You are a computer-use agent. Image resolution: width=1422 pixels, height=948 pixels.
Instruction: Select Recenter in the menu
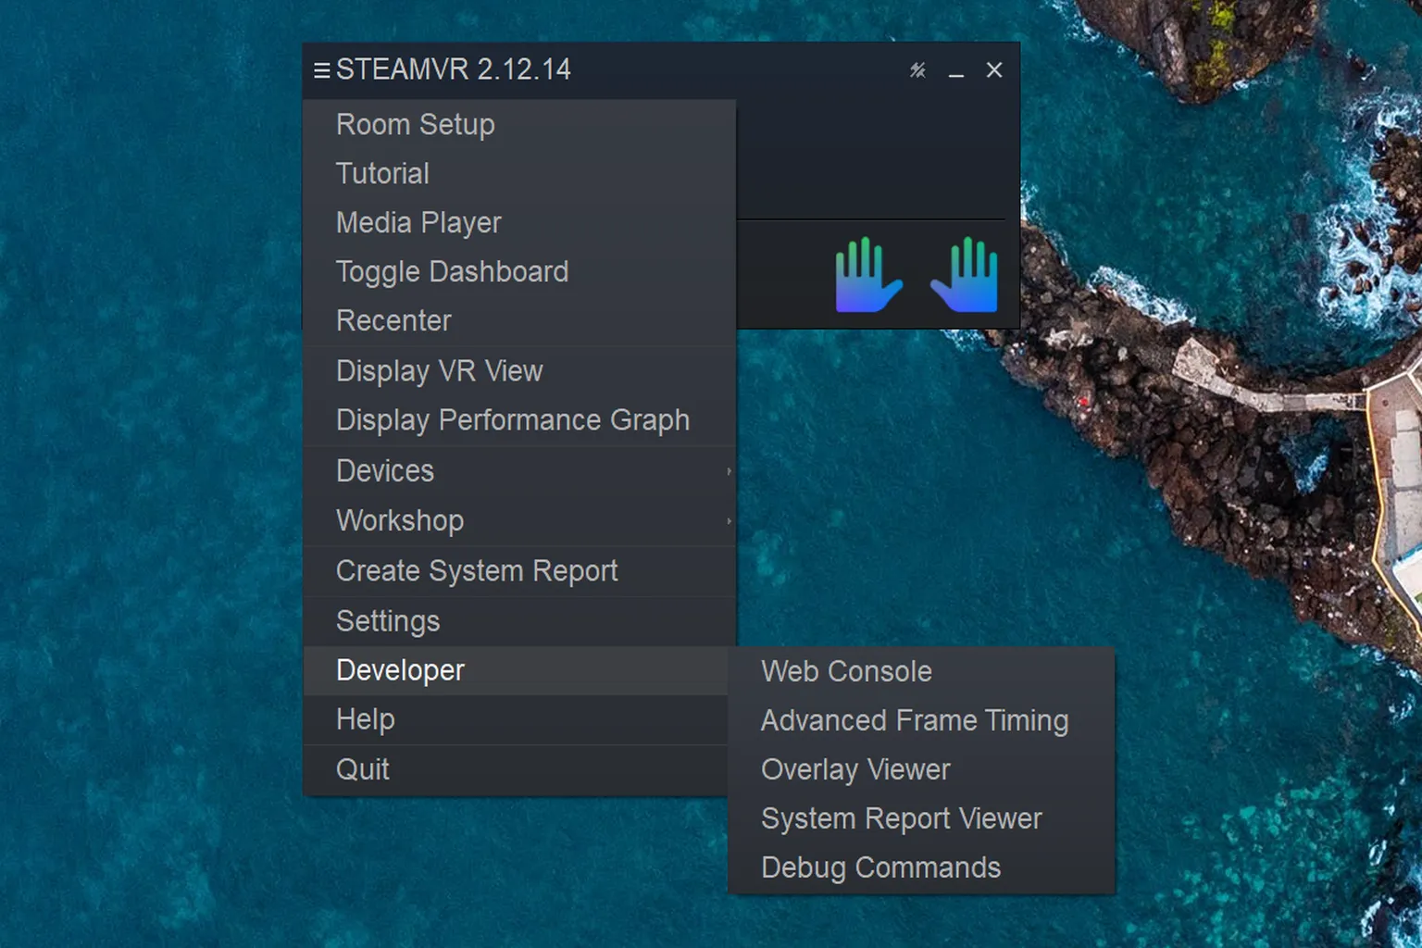(519, 320)
